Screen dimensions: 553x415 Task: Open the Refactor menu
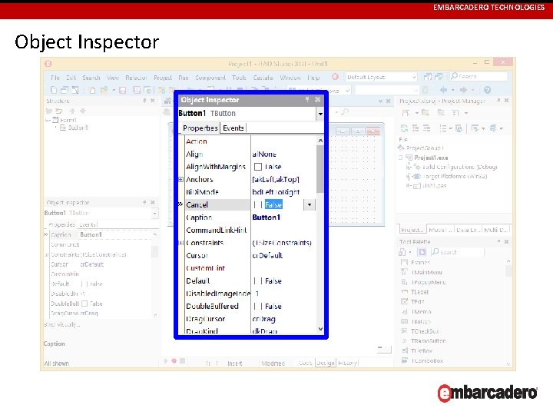tap(136, 78)
